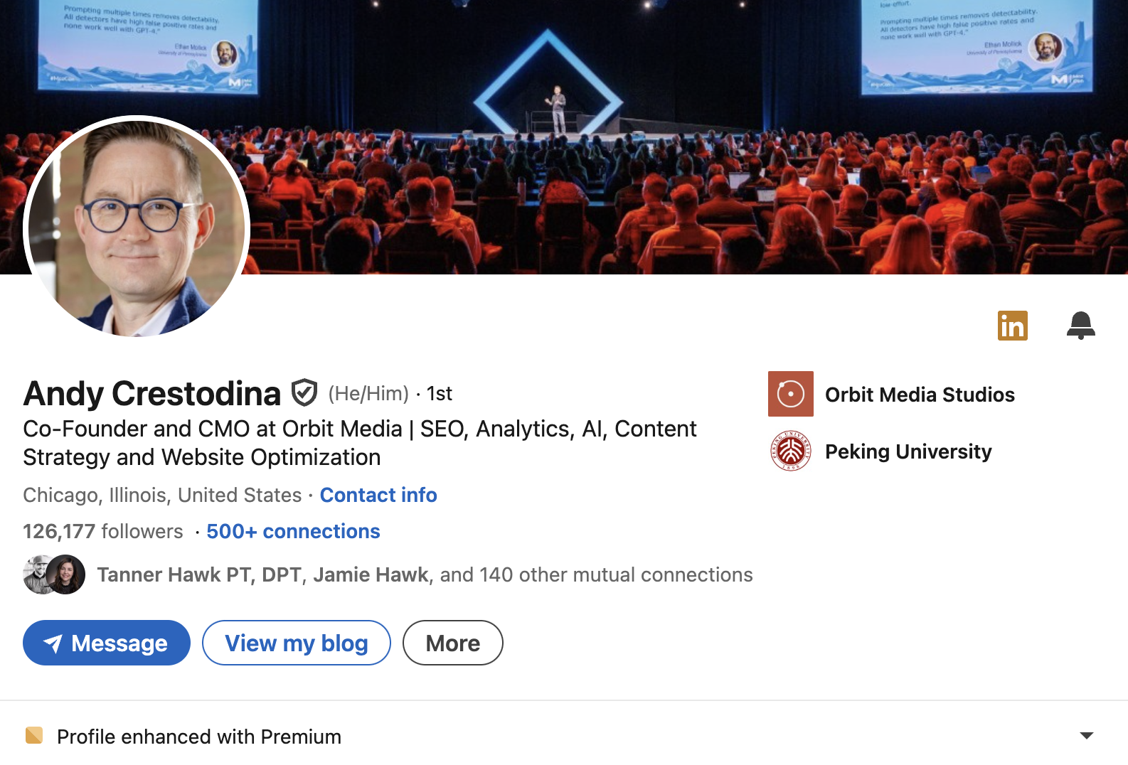The width and height of the screenshot is (1128, 765).
Task: Click the paper plane icon in Message button
Action: [x=53, y=643]
